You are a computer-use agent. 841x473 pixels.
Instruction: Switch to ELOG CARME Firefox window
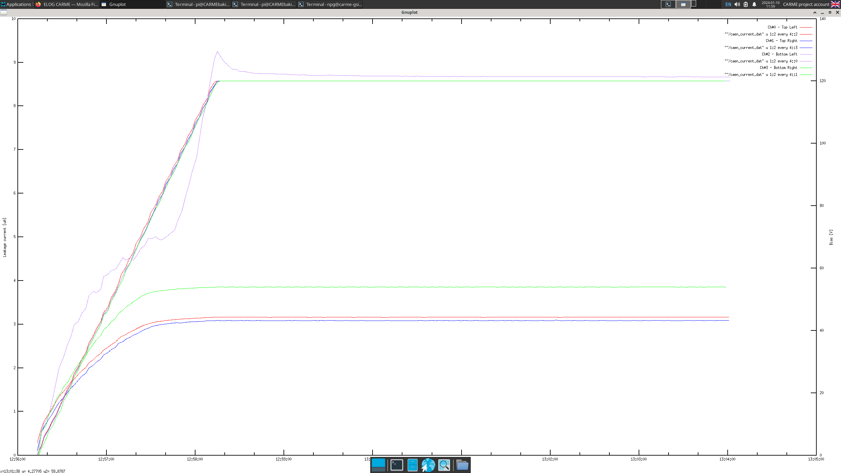67,4
